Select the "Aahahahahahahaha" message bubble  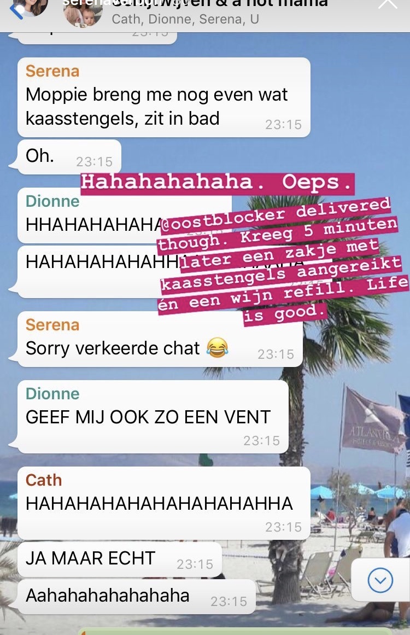pyautogui.click(x=137, y=597)
